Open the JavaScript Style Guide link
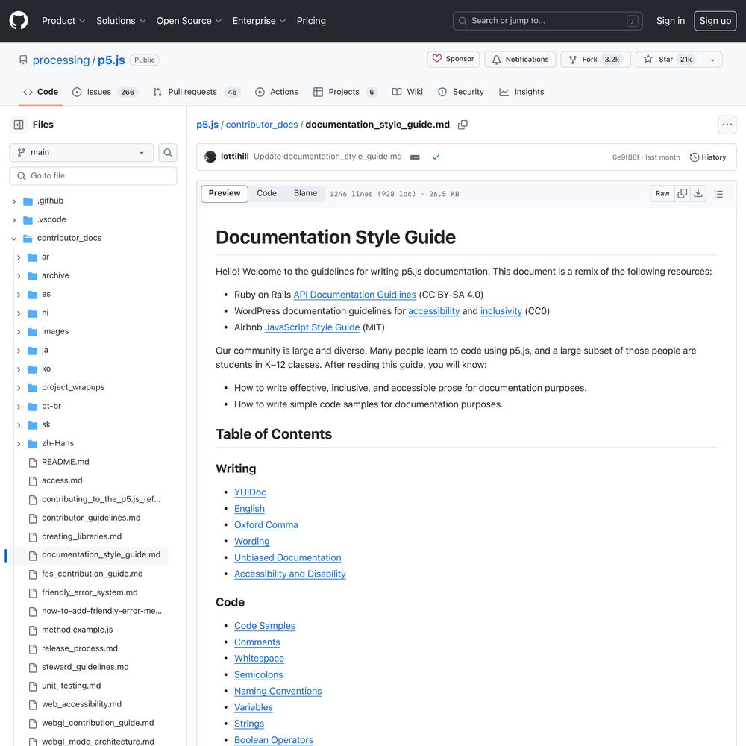Viewport: 746px width, 746px height. [x=312, y=327]
